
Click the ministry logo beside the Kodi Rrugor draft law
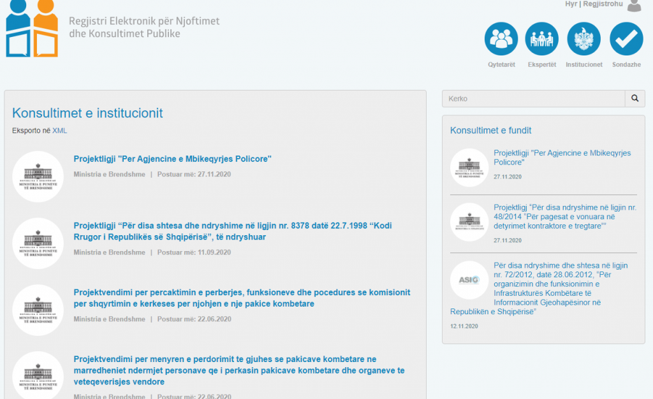(38, 243)
